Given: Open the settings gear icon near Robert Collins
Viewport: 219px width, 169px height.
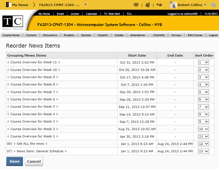Looking at the screenshot, I should pyautogui.click(x=213, y=5).
